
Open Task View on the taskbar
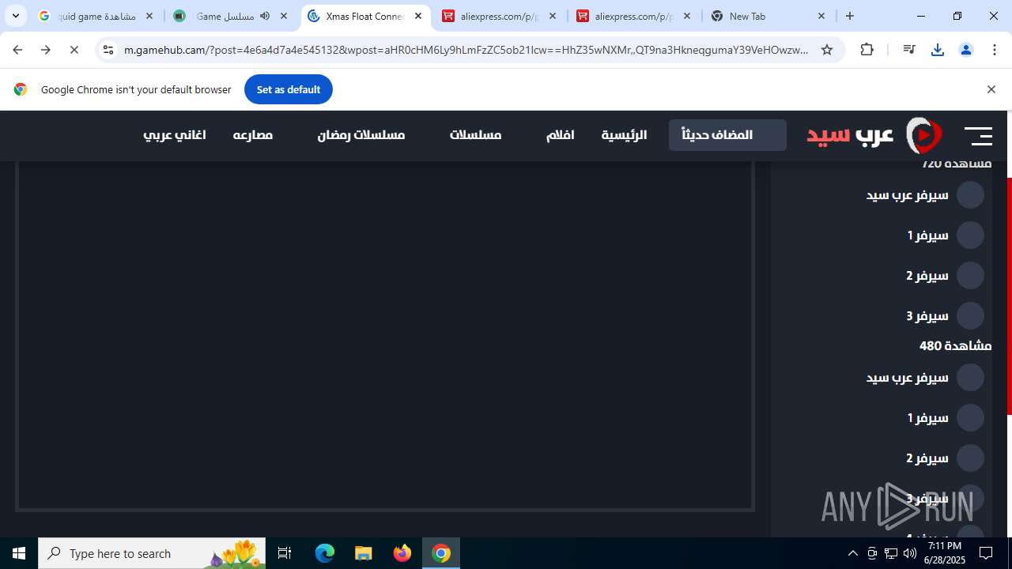285,553
